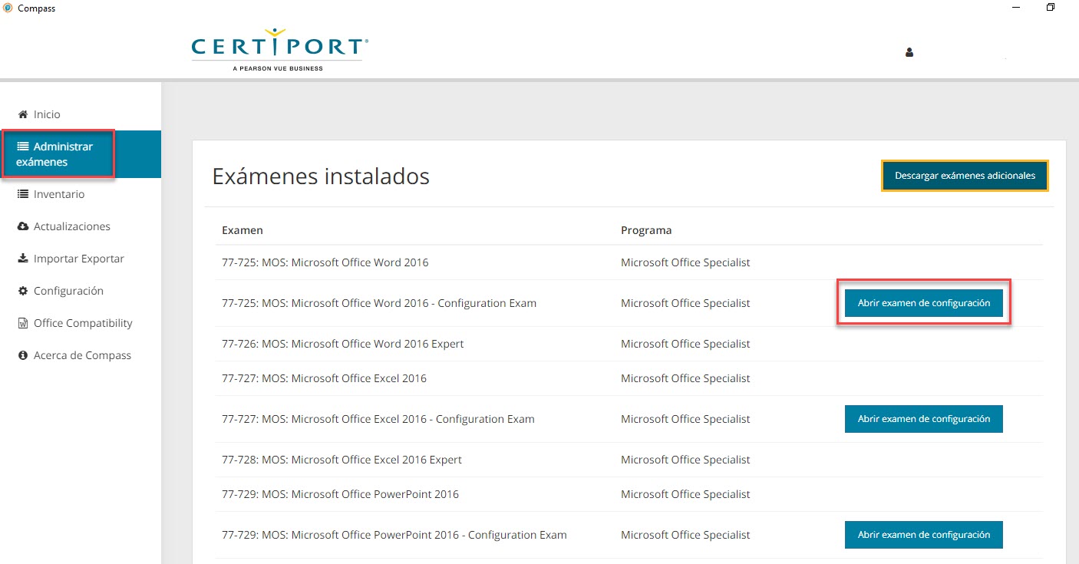Minimize the Compass window
Viewport: 1079px width, 564px height.
pyautogui.click(x=1015, y=7)
